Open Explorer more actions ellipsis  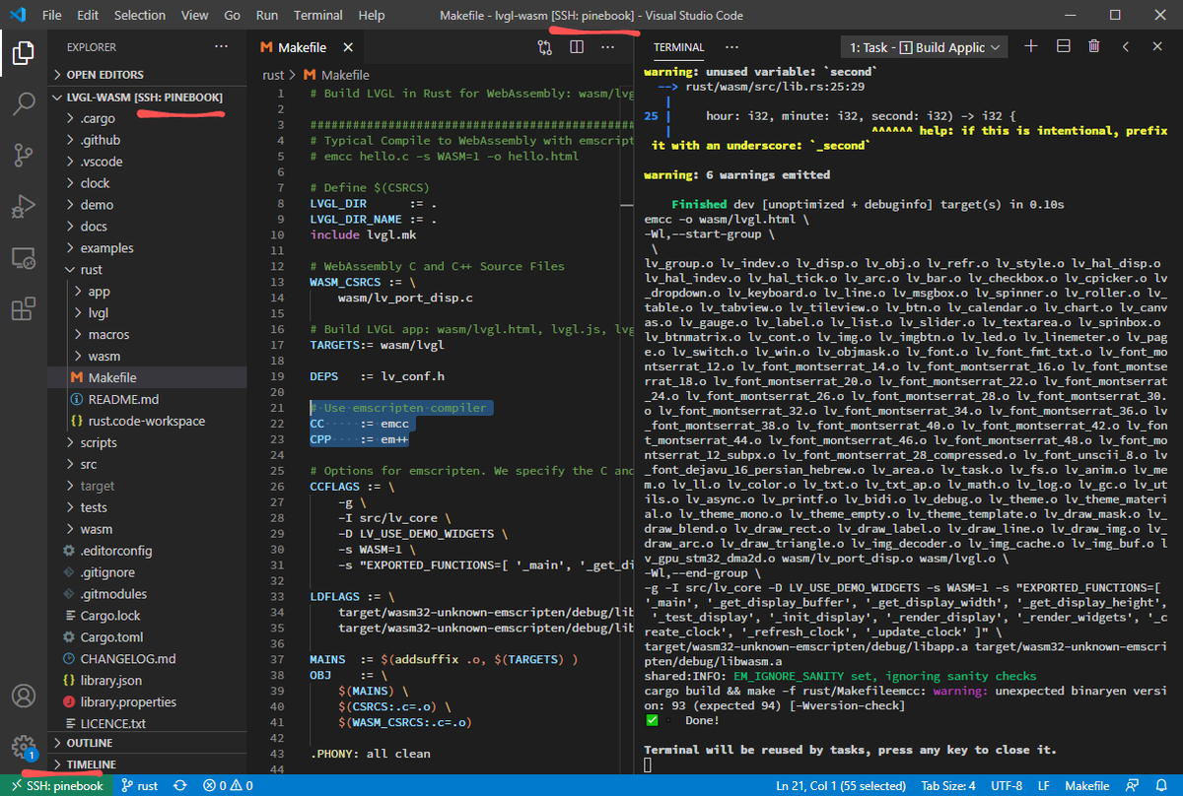[x=220, y=46]
